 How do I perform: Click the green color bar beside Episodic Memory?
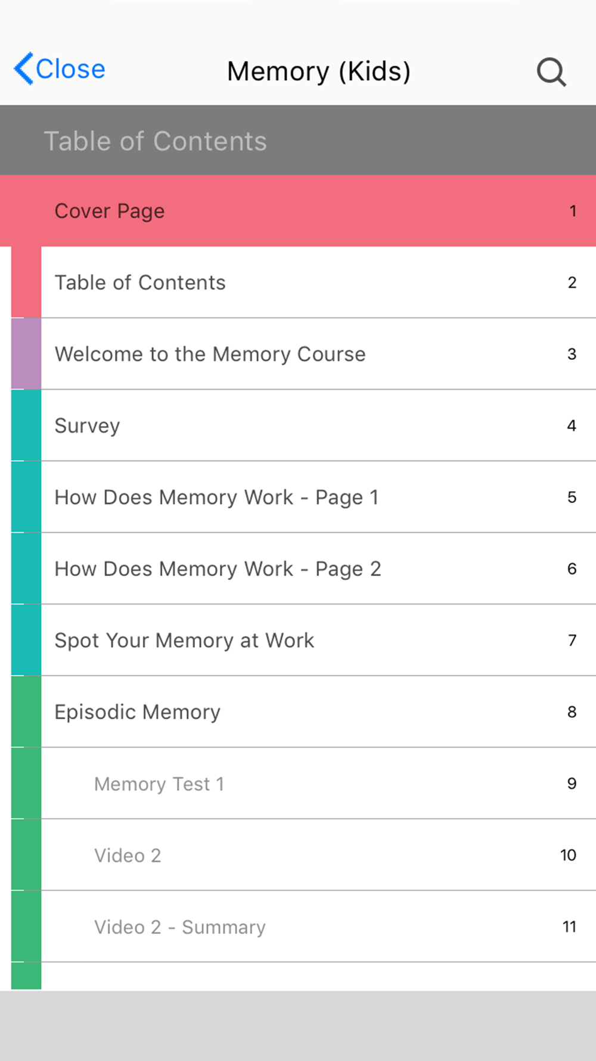pos(26,712)
